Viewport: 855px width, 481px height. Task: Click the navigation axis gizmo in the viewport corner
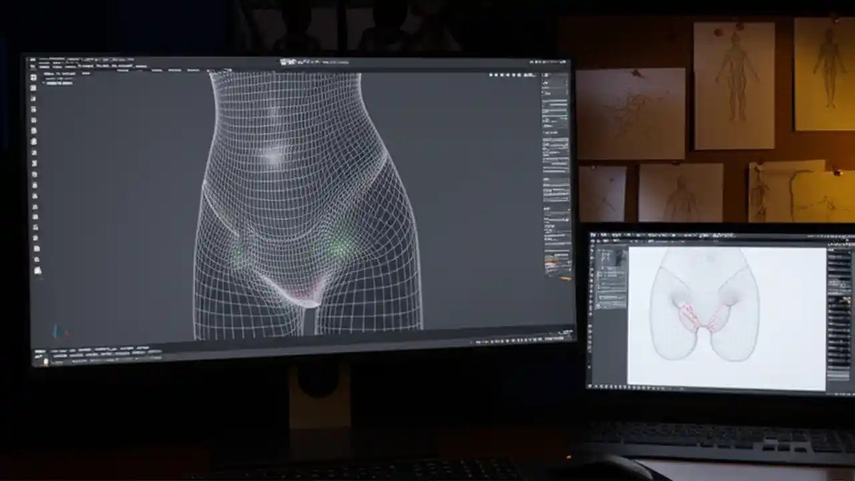[x=61, y=331]
